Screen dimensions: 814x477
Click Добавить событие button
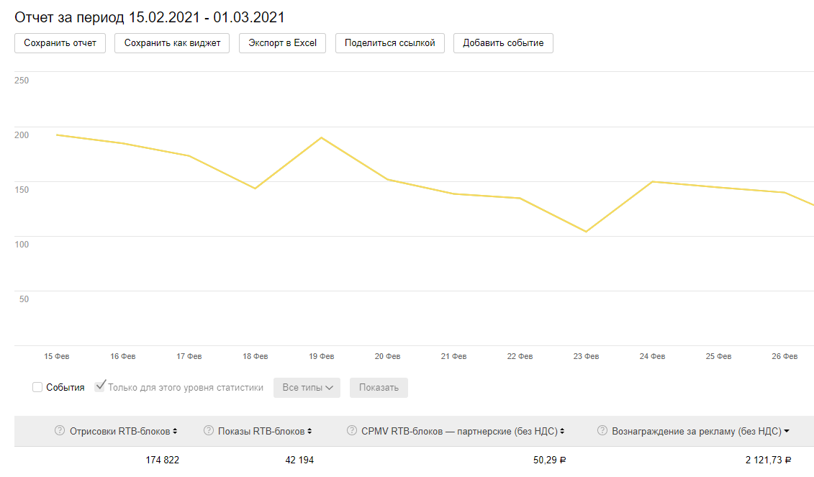pos(503,43)
